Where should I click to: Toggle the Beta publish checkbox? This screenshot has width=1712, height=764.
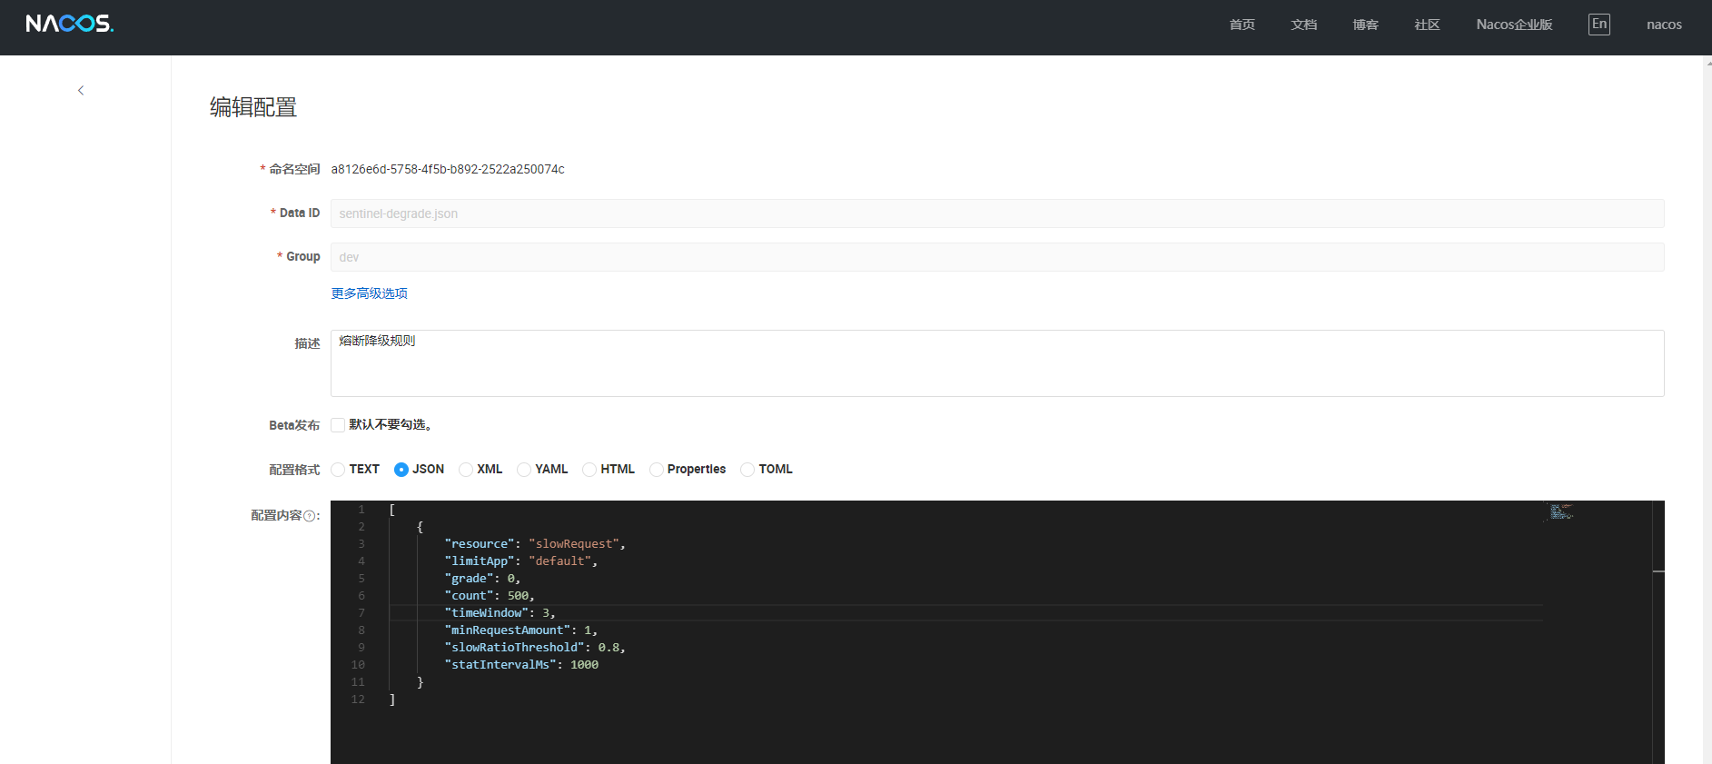pyautogui.click(x=338, y=425)
